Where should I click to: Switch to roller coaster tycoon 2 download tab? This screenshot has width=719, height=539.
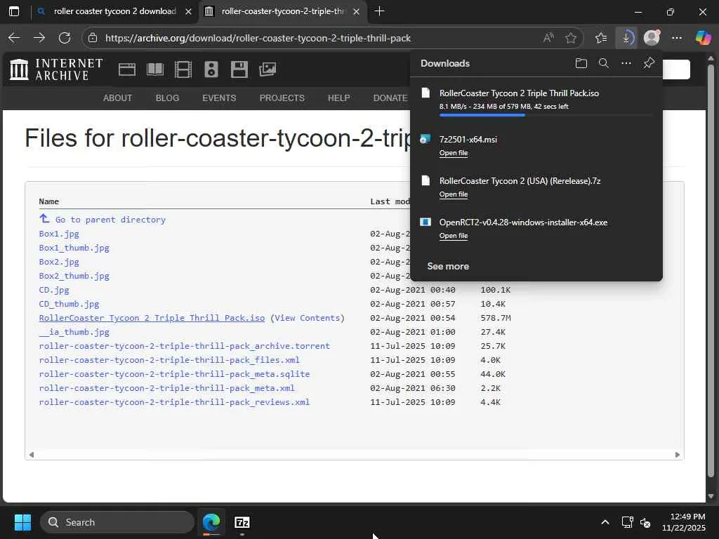(x=114, y=11)
